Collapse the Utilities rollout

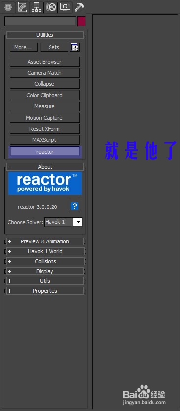tap(45, 35)
